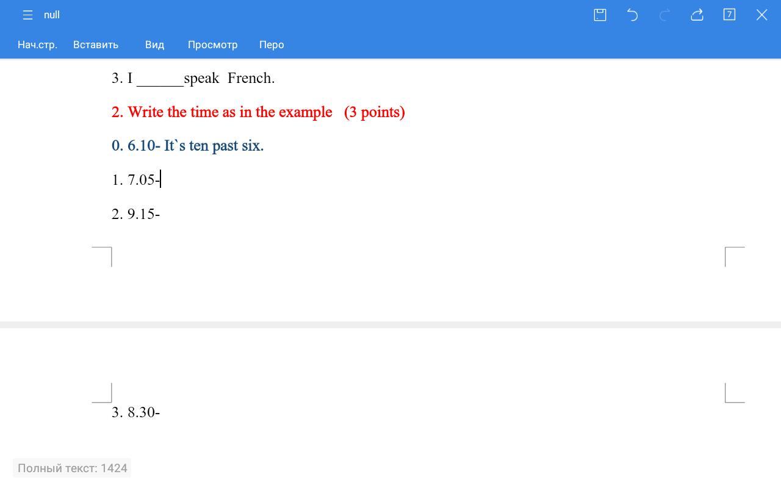Switch to the Нач.стр. tab

pyautogui.click(x=37, y=45)
